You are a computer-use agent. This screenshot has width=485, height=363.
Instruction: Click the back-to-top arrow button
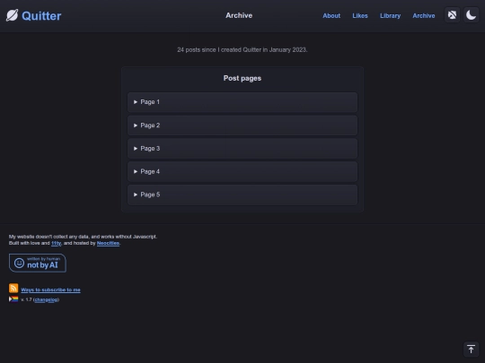pyautogui.click(x=471, y=350)
